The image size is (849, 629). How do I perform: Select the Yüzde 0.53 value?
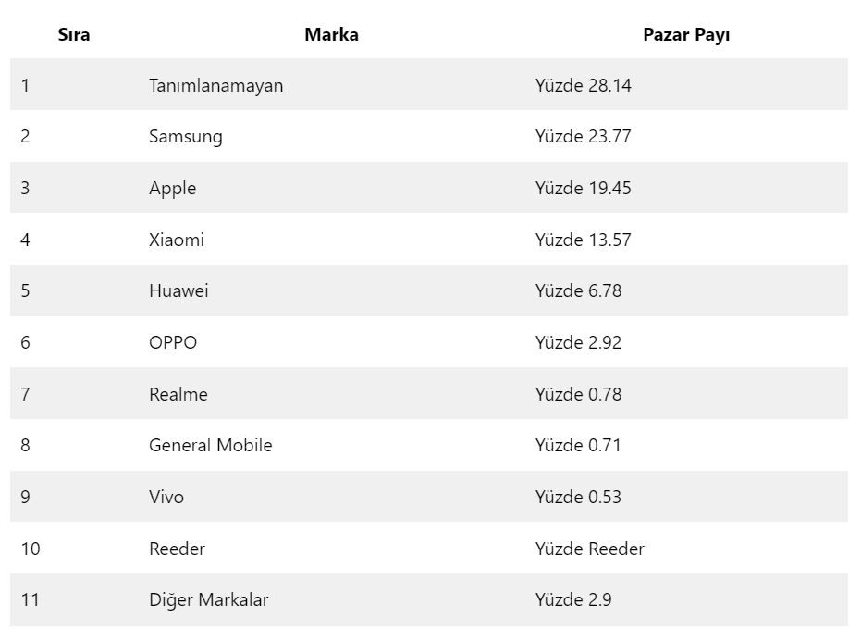coord(578,497)
